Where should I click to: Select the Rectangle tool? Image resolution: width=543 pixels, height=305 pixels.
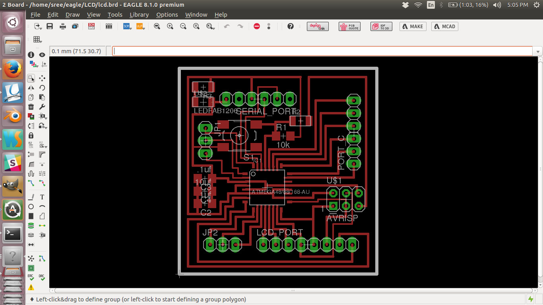click(x=31, y=216)
